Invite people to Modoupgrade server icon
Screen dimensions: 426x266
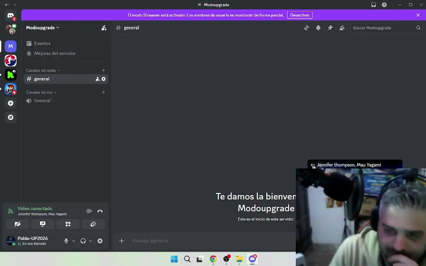104,28
